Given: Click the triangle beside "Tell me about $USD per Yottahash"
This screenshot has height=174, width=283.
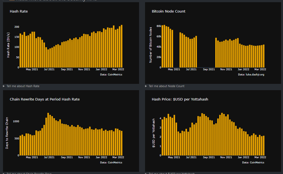Looking at the screenshot, I should click(x=146, y=173).
